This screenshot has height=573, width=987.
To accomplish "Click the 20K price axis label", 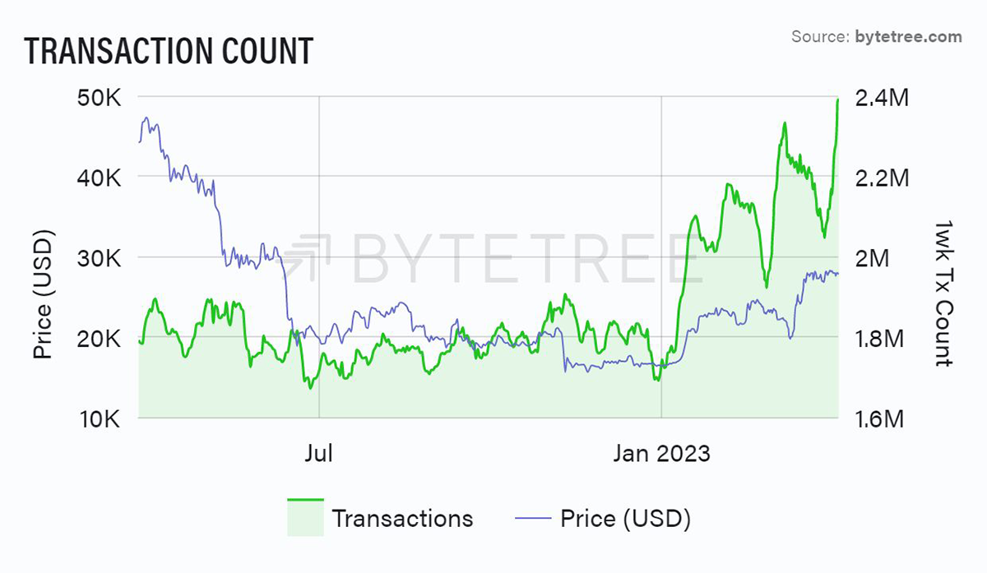I will tap(100, 339).
